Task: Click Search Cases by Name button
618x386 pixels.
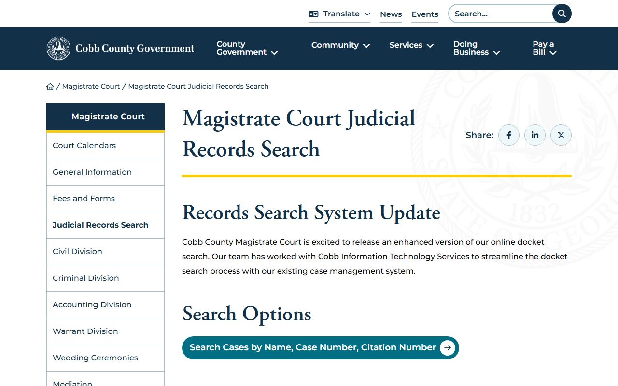Action: pyautogui.click(x=321, y=348)
